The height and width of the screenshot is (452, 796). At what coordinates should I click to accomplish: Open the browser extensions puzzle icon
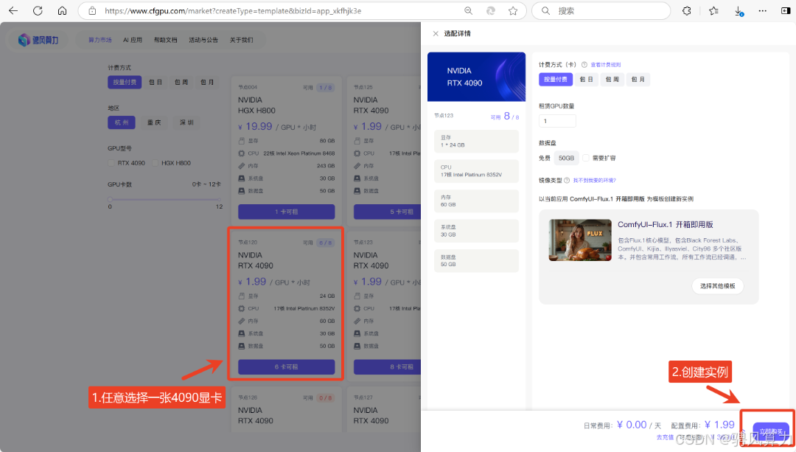tap(686, 10)
